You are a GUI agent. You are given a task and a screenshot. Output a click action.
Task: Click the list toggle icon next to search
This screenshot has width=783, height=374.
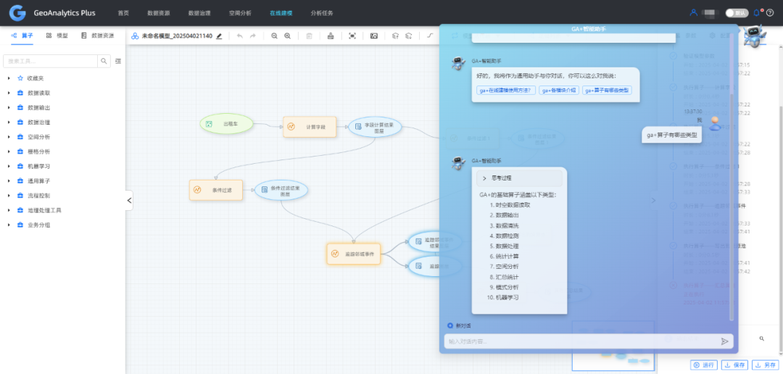tap(118, 61)
